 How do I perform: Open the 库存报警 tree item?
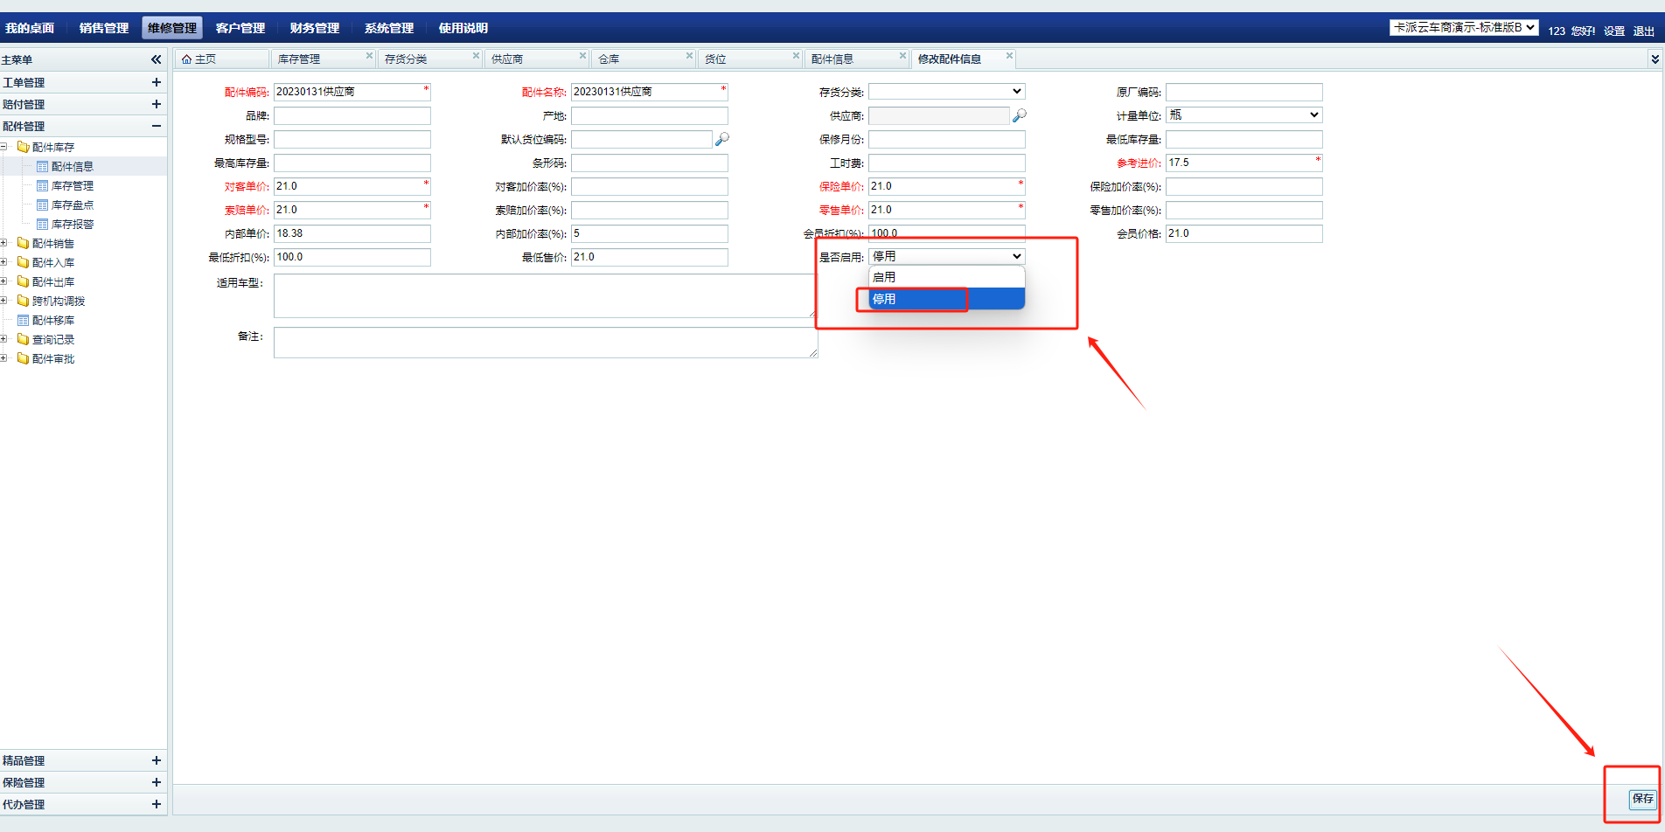coord(72,225)
